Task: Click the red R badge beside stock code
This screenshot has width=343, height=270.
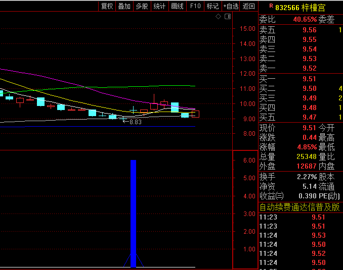Action: [271, 6]
